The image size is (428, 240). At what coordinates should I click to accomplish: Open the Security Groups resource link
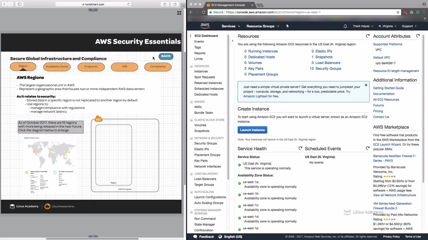(328, 69)
